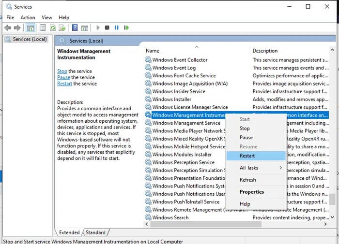
Task: Choose Properties in the context menu
Action: coord(256,192)
